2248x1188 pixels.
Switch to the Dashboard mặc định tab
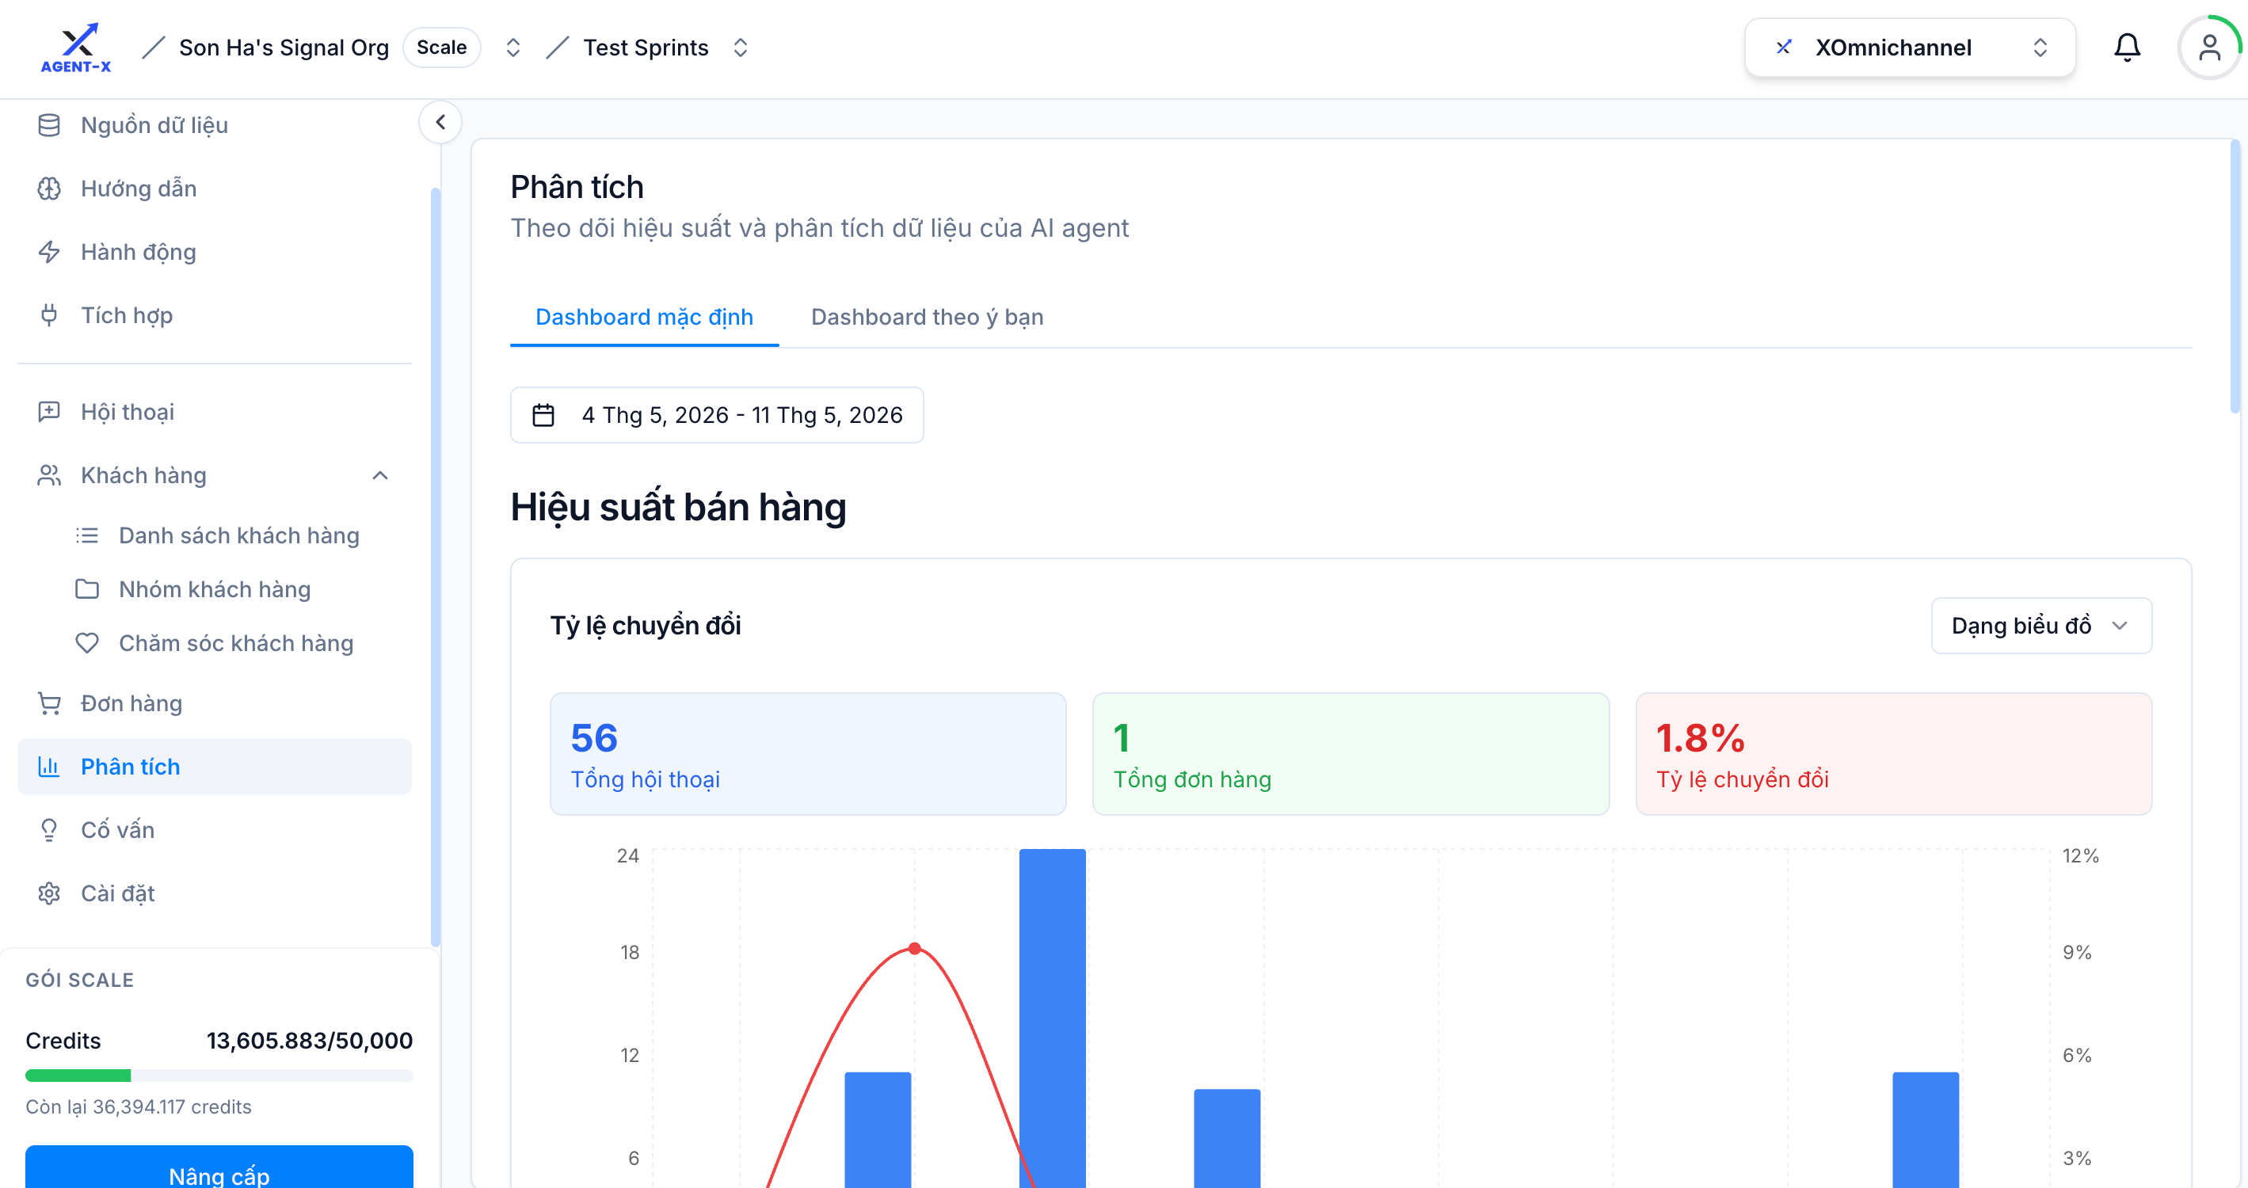click(644, 317)
